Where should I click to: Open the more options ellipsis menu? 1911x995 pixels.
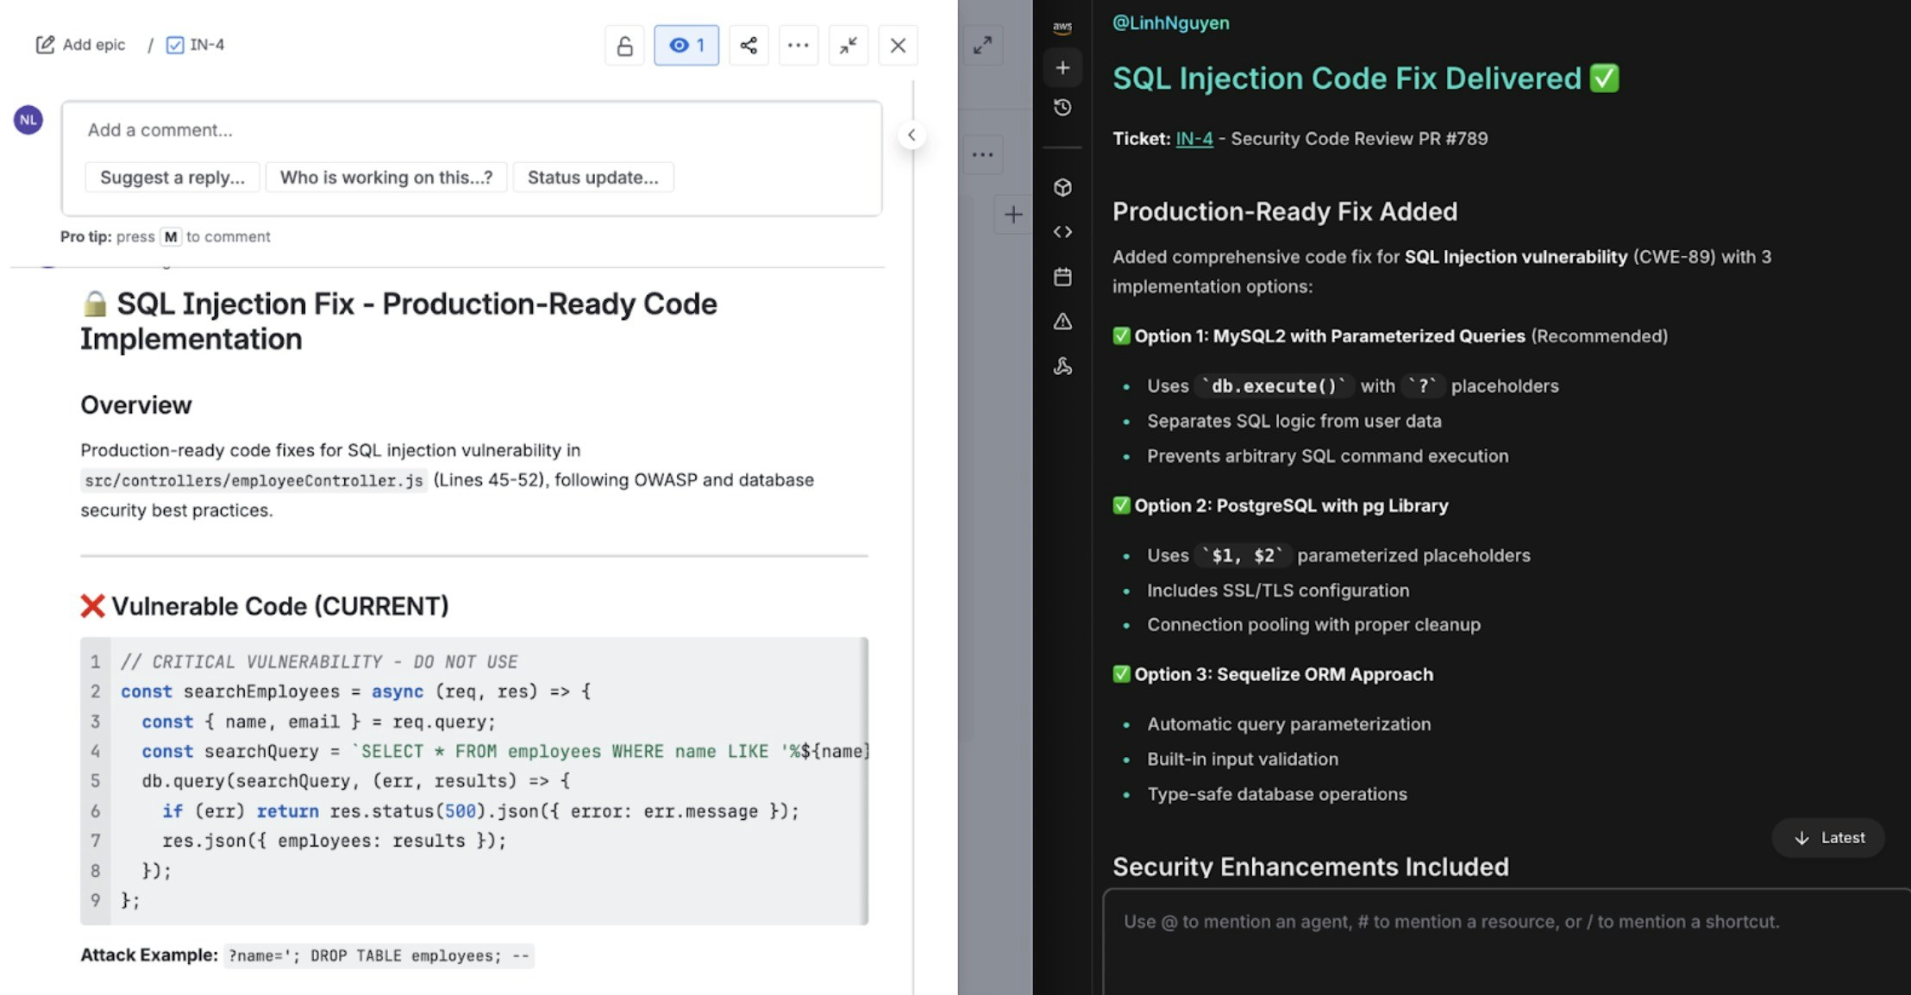[x=798, y=45]
